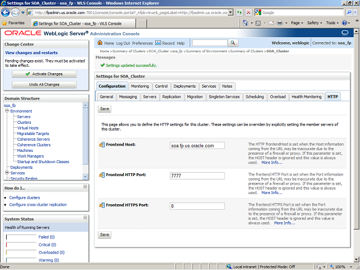Click the Frontend Host input field
360x270 pixels.
pyautogui.click(x=197, y=146)
